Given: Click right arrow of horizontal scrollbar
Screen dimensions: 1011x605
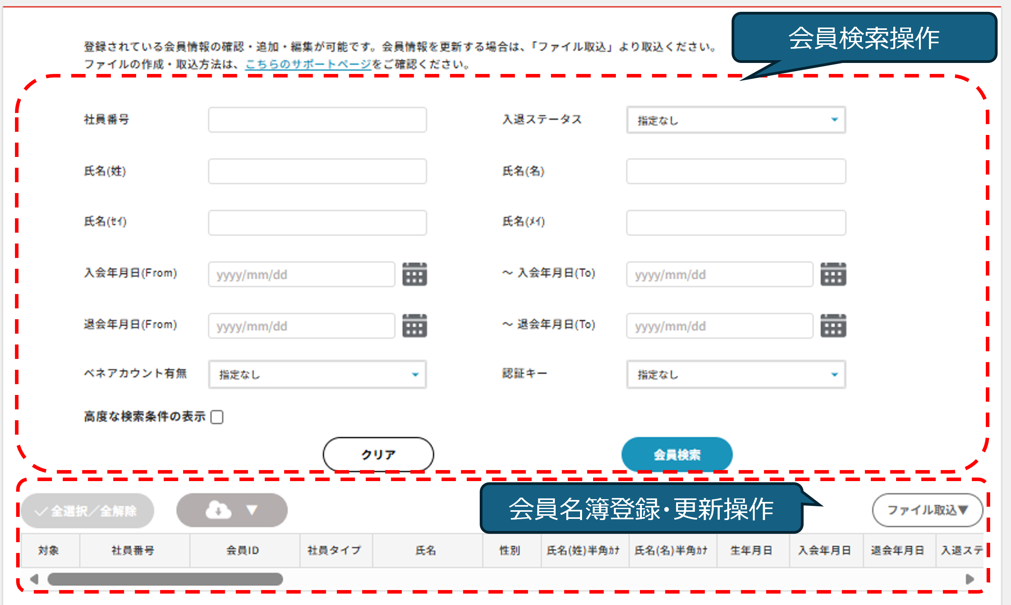Looking at the screenshot, I should [x=970, y=579].
